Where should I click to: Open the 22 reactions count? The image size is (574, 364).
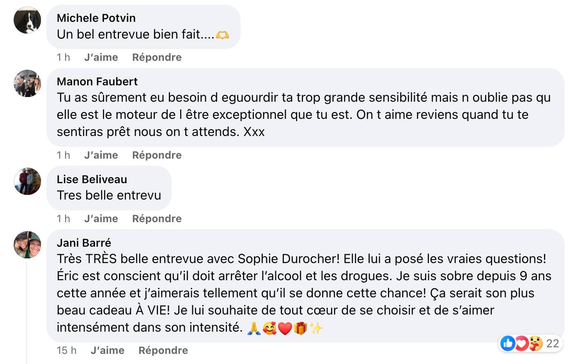(x=553, y=343)
